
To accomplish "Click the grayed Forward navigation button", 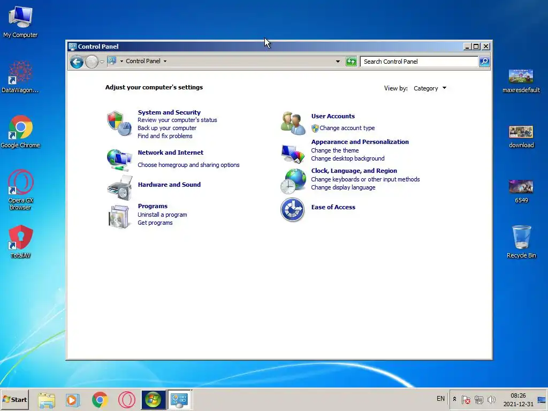I will pos(92,62).
